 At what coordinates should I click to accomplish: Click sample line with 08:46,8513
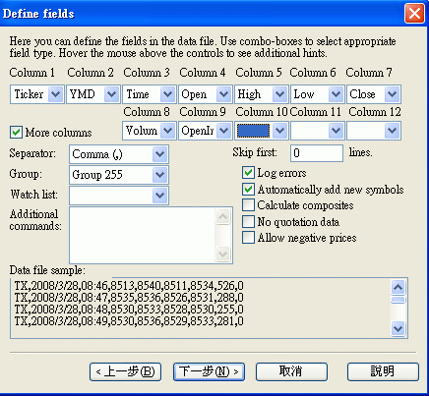tap(129, 286)
